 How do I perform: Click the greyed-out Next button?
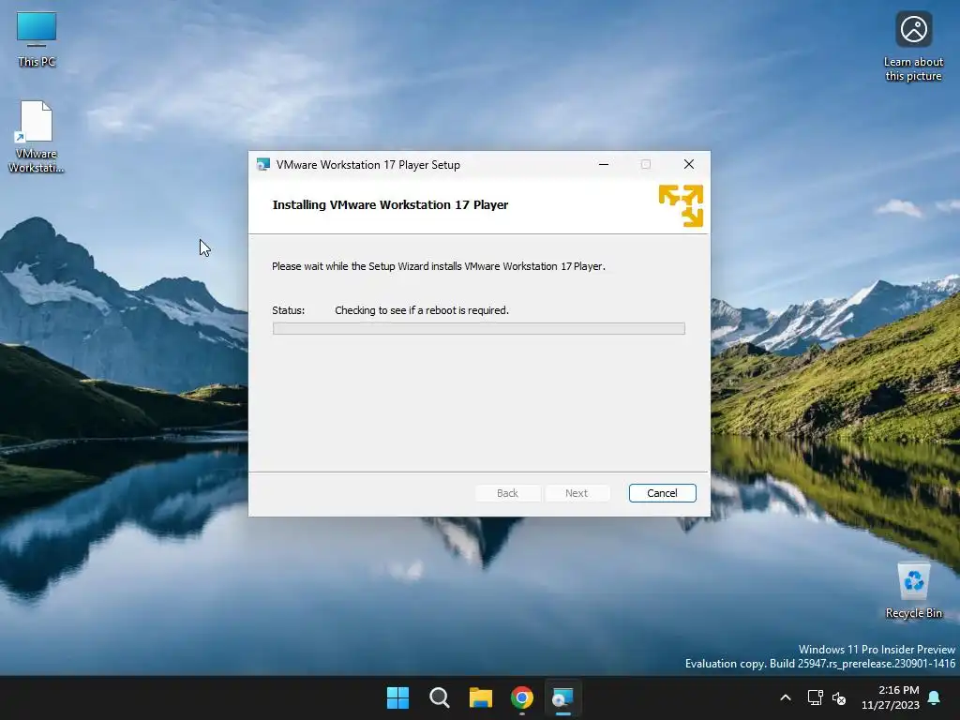pyautogui.click(x=577, y=493)
